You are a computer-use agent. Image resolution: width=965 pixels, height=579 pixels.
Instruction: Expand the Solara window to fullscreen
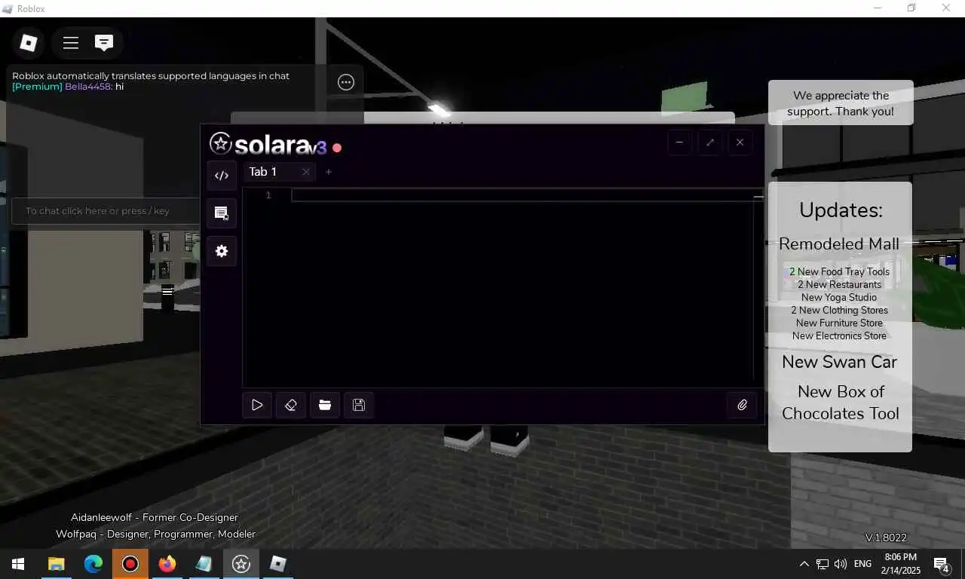coord(709,142)
